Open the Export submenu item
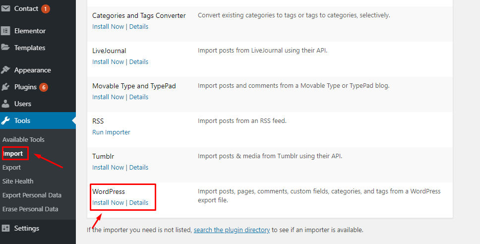This screenshot has height=244, width=480. point(12,167)
